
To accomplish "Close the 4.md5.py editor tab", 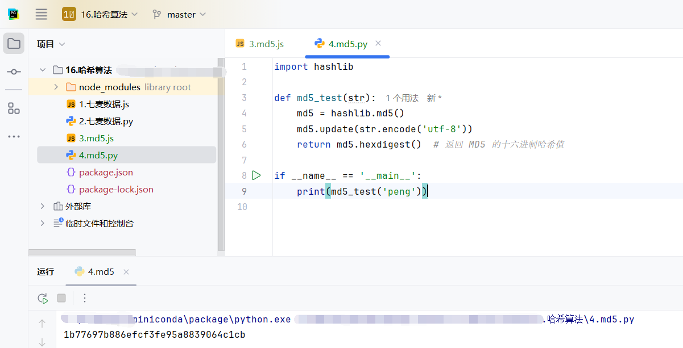I will click(378, 43).
